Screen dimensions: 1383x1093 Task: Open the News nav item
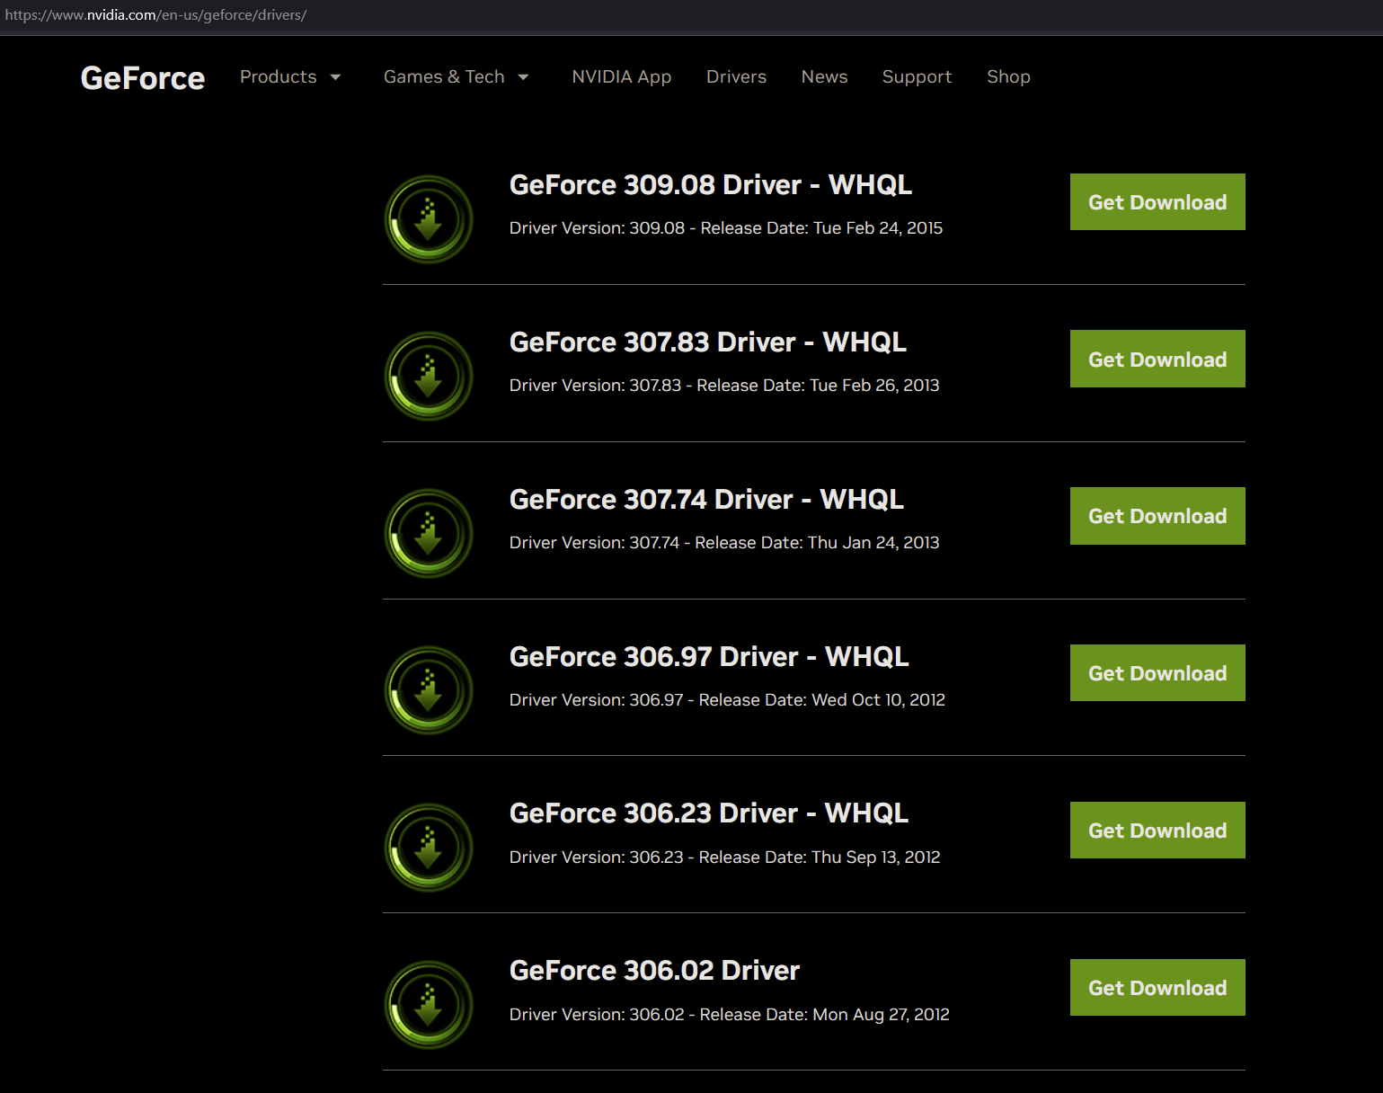(x=824, y=77)
